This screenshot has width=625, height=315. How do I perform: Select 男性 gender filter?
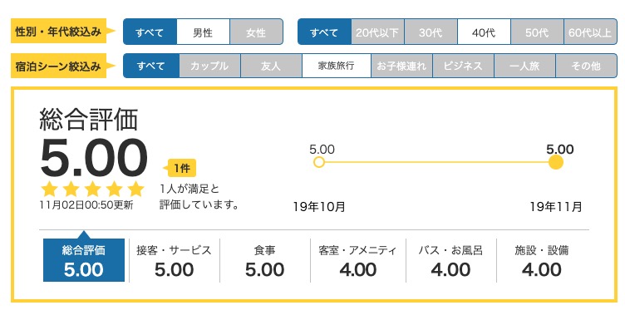(203, 32)
